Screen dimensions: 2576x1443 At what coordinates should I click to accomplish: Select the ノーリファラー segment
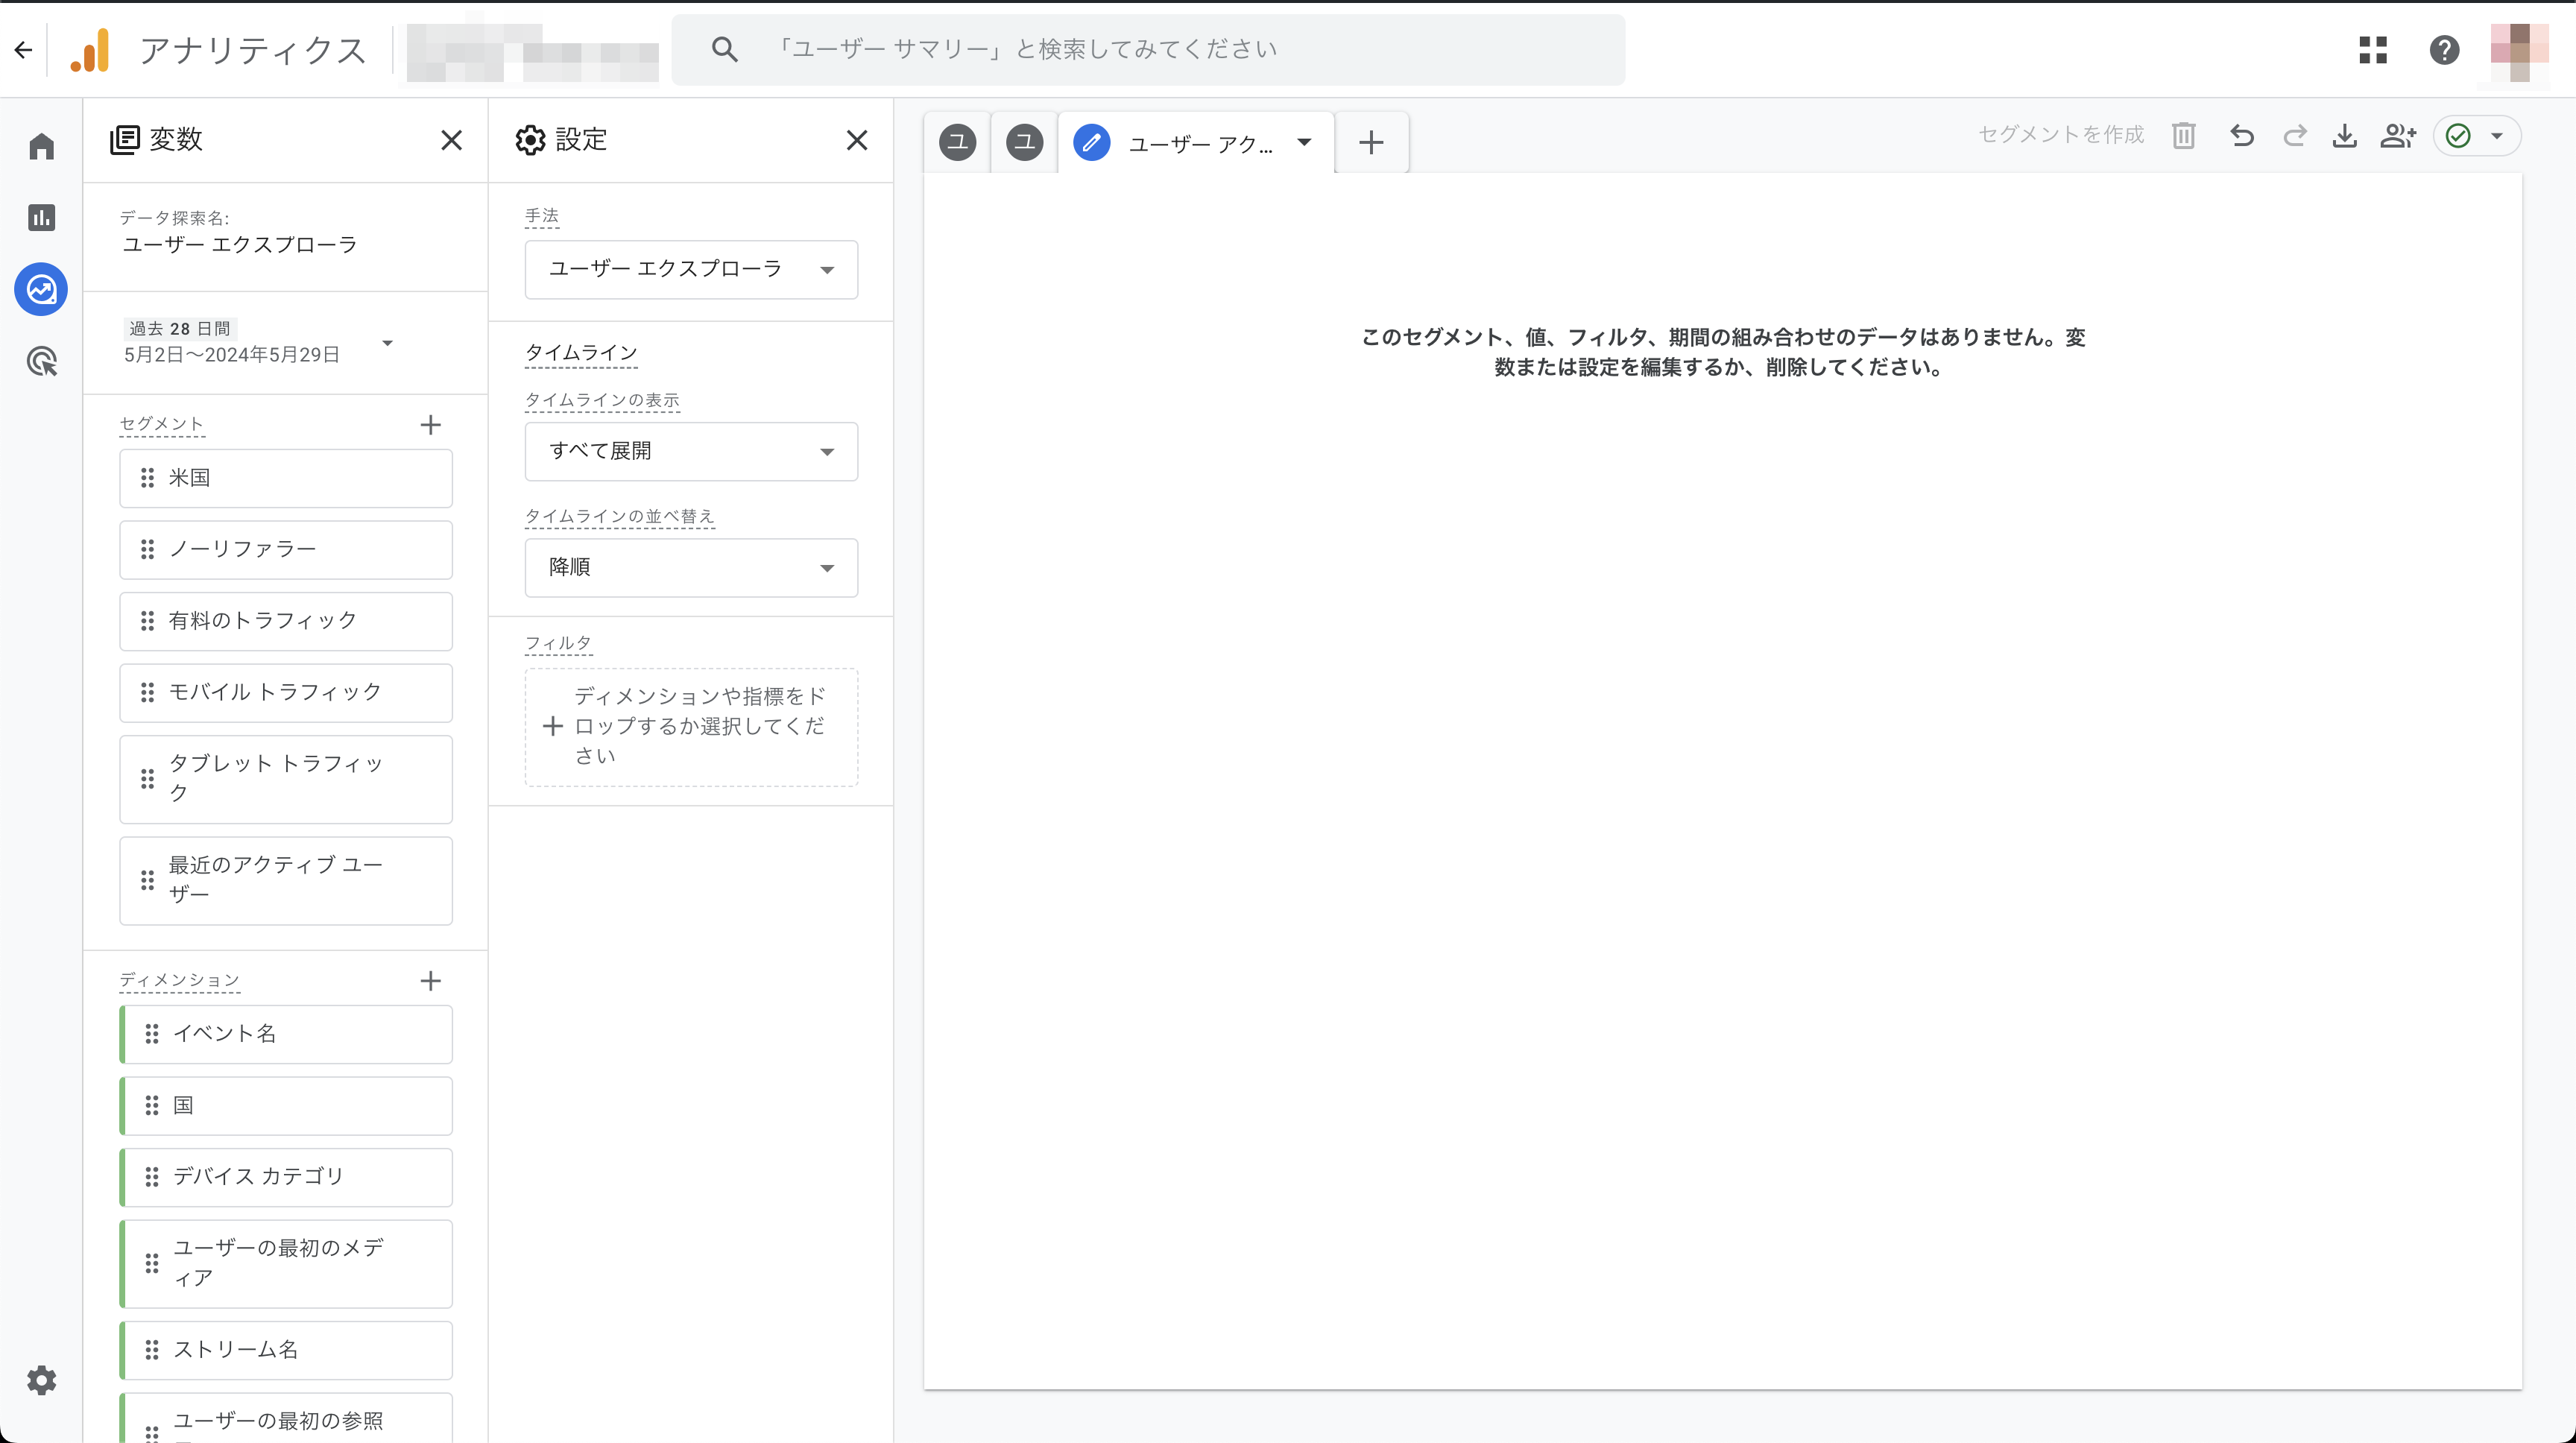(x=286, y=550)
